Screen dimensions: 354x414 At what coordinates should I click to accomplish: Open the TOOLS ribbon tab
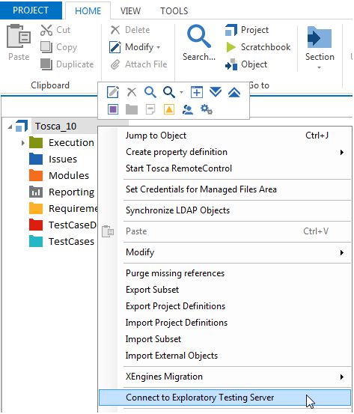point(174,10)
